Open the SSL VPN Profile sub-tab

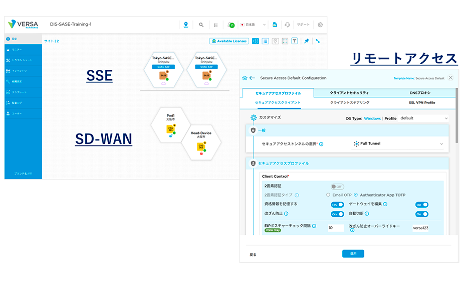coord(422,102)
